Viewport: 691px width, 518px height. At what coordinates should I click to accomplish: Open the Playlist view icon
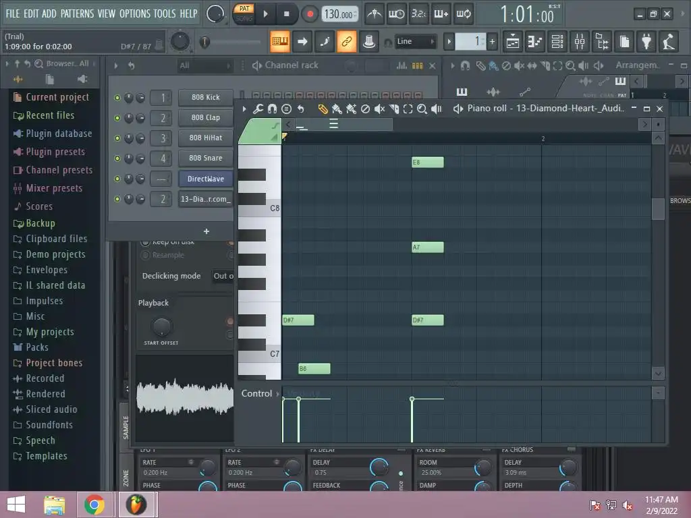tap(513, 42)
